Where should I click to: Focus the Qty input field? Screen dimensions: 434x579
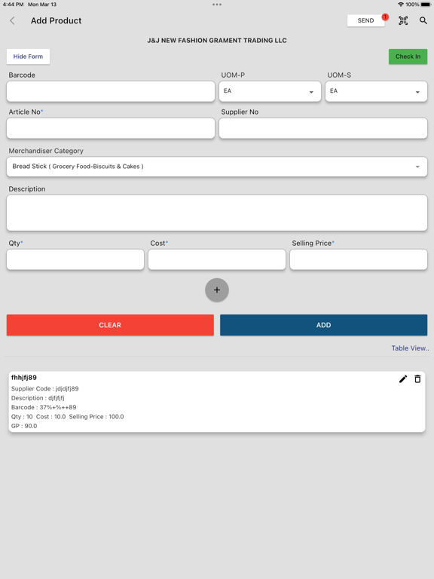pyautogui.click(x=75, y=259)
